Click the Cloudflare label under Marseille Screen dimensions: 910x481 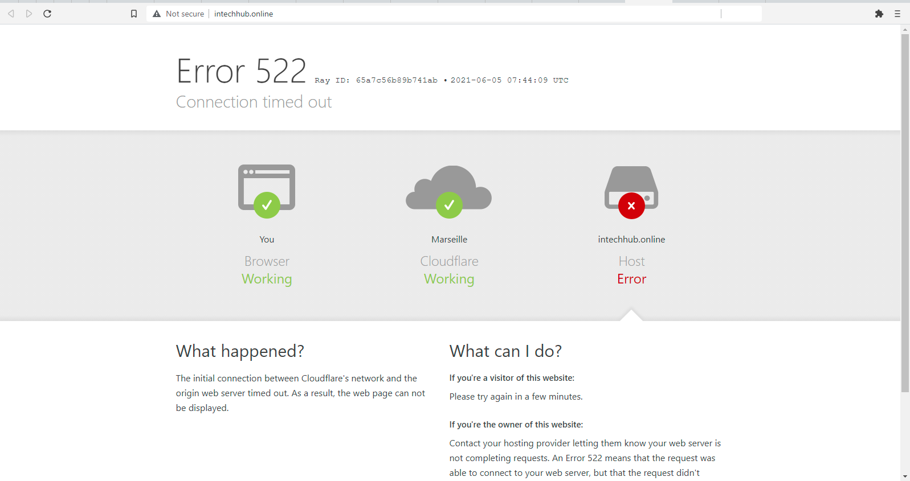(x=449, y=261)
